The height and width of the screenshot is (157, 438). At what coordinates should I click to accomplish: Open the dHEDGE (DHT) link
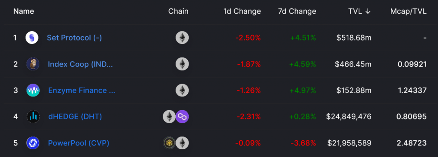click(75, 116)
